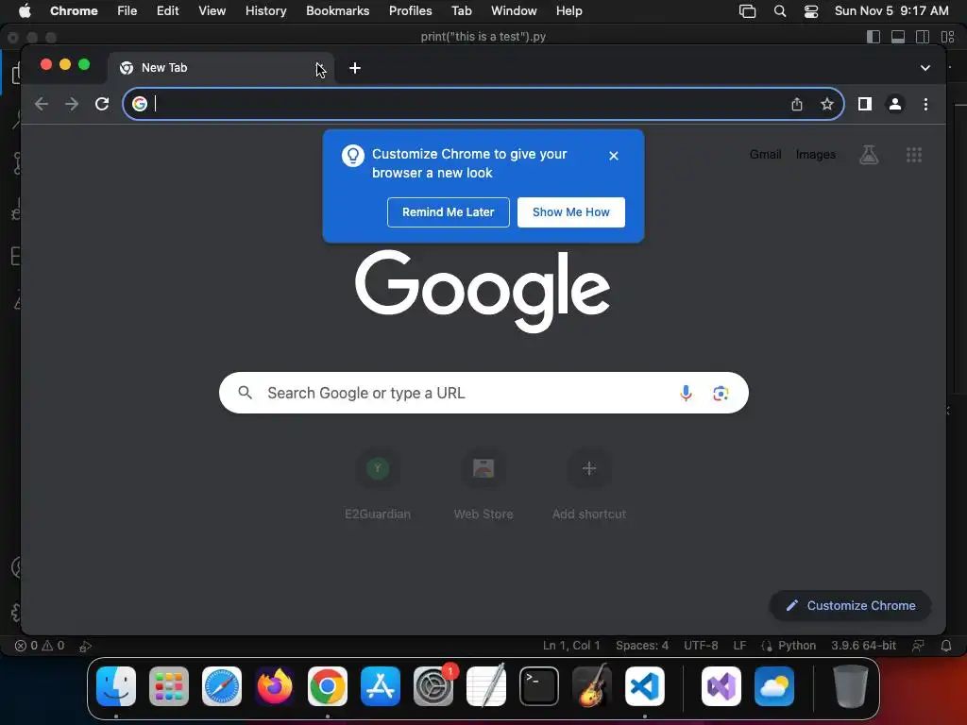Click LF line ending status
Viewport: 967px width, 725px height.
pos(739,646)
